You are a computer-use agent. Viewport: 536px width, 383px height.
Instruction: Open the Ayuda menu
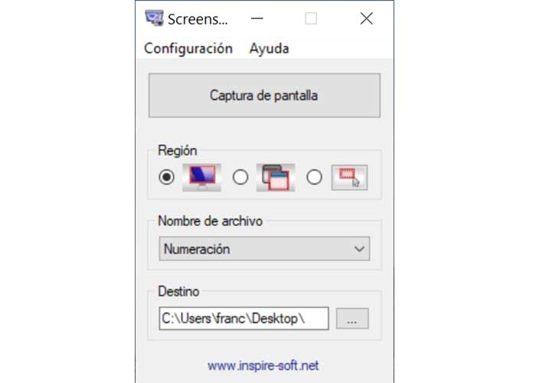[x=269, y=48]
